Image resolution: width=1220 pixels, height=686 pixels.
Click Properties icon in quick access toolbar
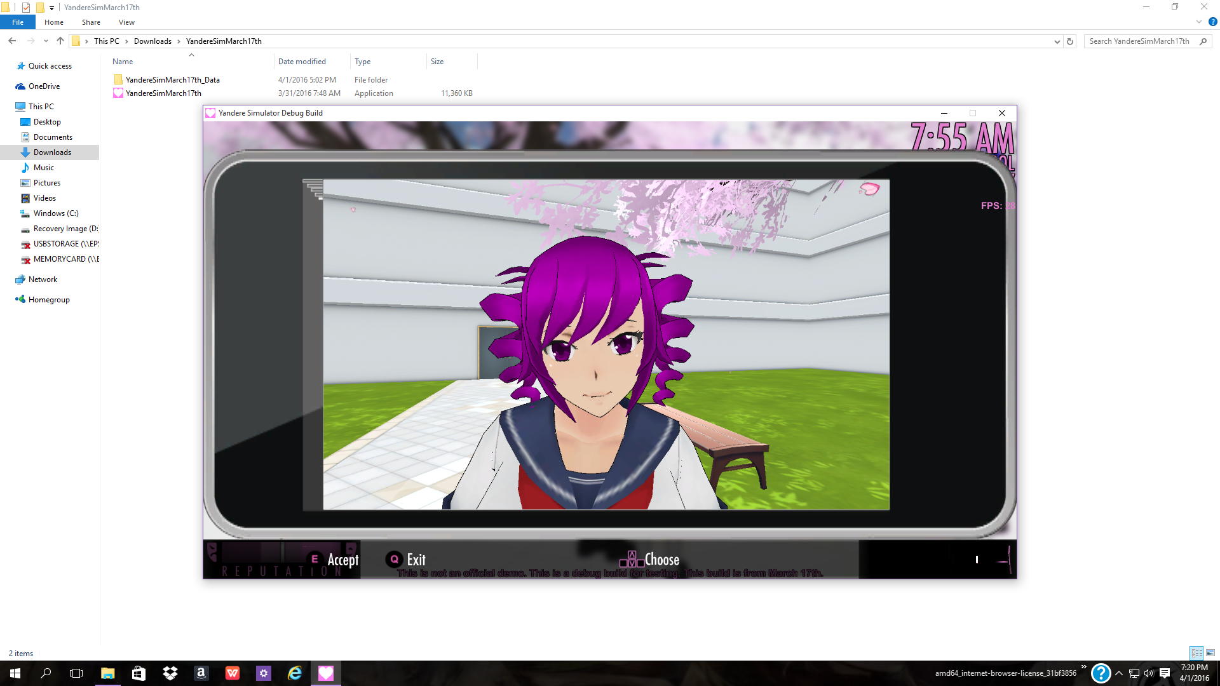coord(26,8)
